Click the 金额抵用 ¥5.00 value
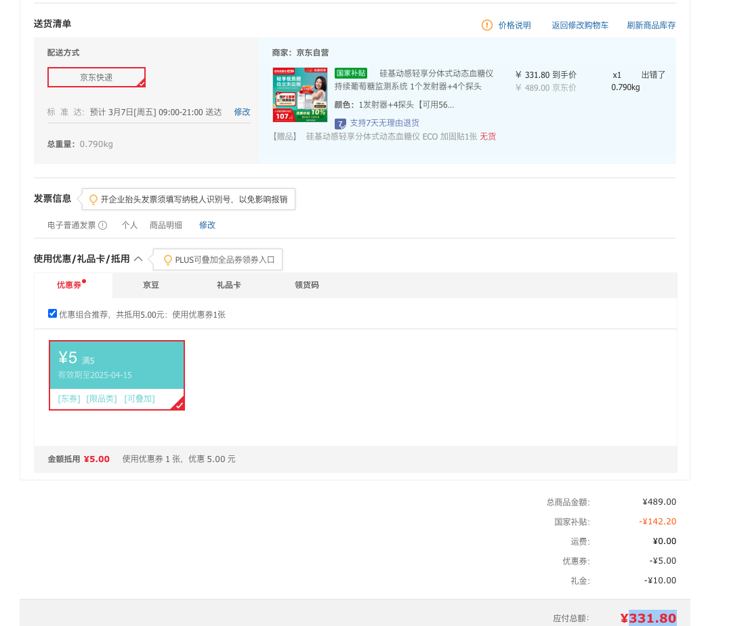The width and height of the screenshot is (729, 626). click(x=97, y=459)
